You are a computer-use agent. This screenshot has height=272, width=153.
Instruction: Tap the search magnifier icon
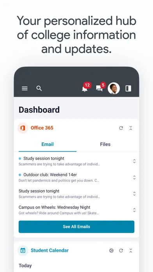39,88
